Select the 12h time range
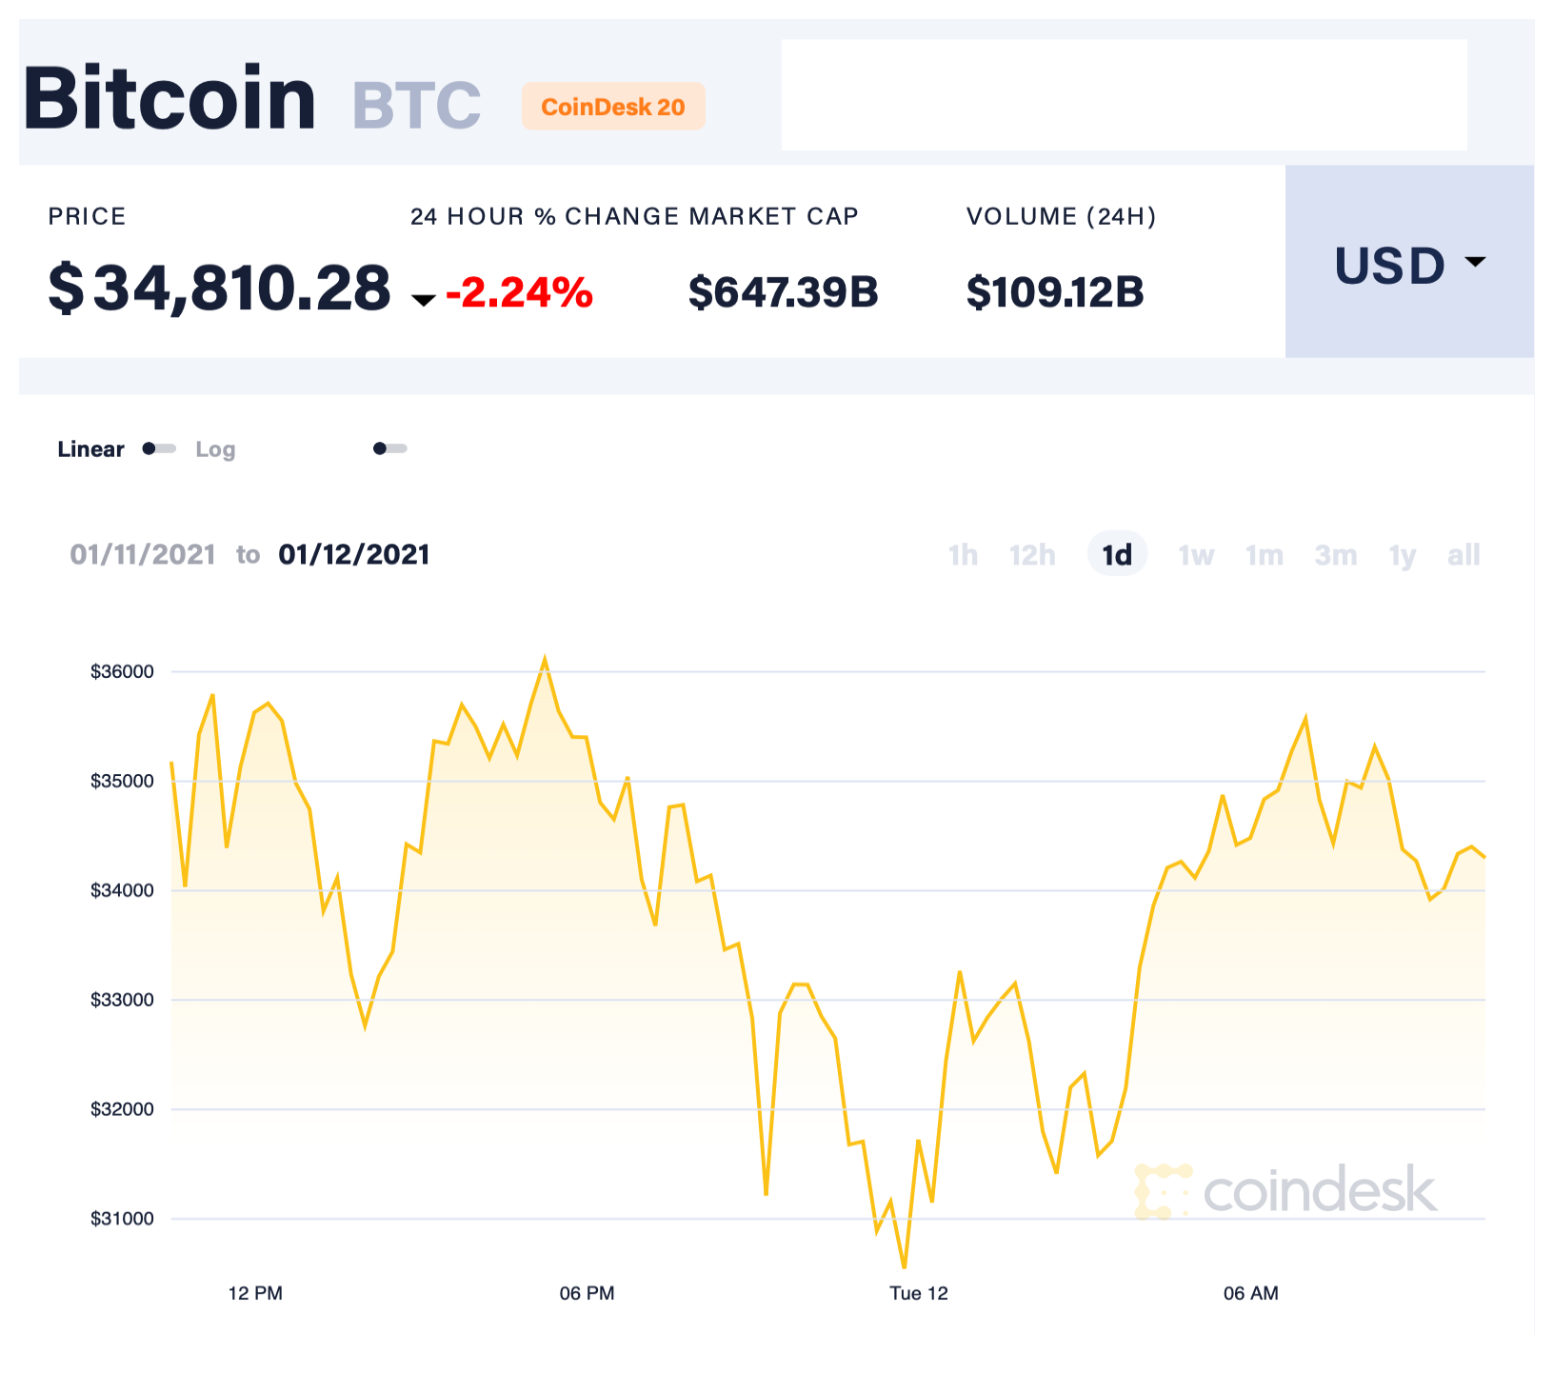 (x=1032, y=555)
